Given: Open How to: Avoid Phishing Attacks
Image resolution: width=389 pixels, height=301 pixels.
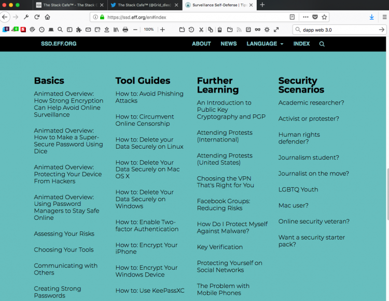Looking at the screenshot, I should tap(149, 97).
